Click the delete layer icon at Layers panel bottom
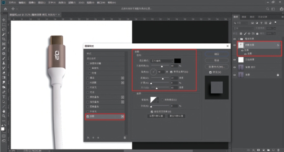This screenshot has height=152, width=284. pyautogui.click(x=278, y=150)
